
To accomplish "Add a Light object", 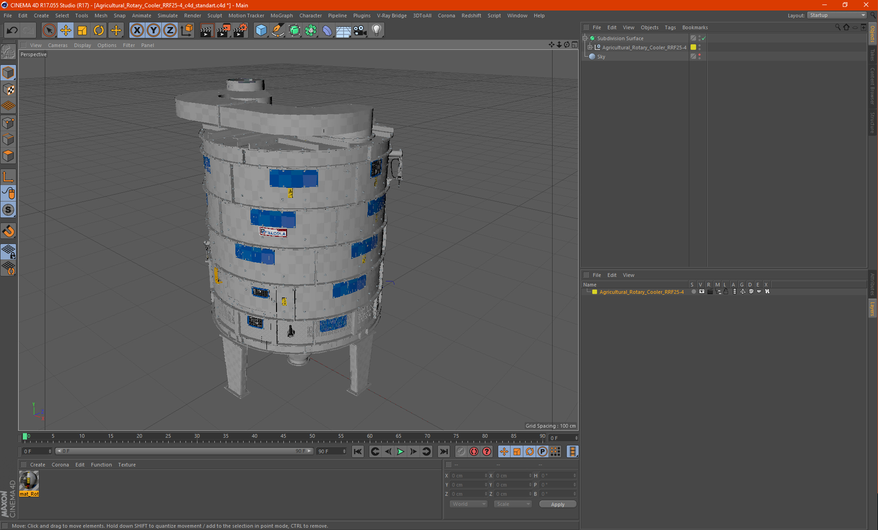I will 377,31.
